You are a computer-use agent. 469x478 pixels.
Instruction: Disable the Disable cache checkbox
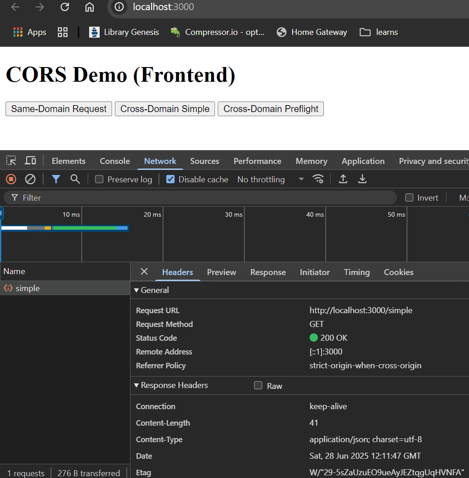coord(170,179)
